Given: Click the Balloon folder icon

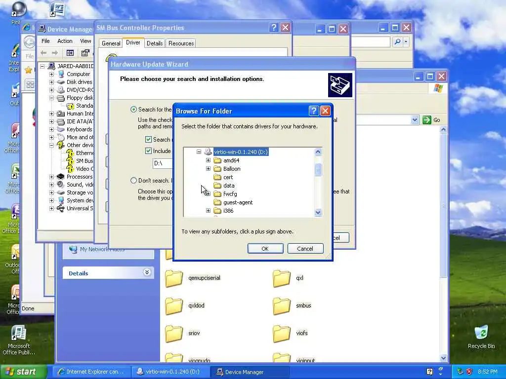Looking at the screenshot, I should pos(217,169).
